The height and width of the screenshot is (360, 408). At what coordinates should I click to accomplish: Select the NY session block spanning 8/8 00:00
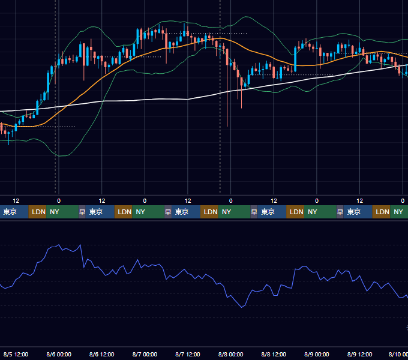pos(234,212)
